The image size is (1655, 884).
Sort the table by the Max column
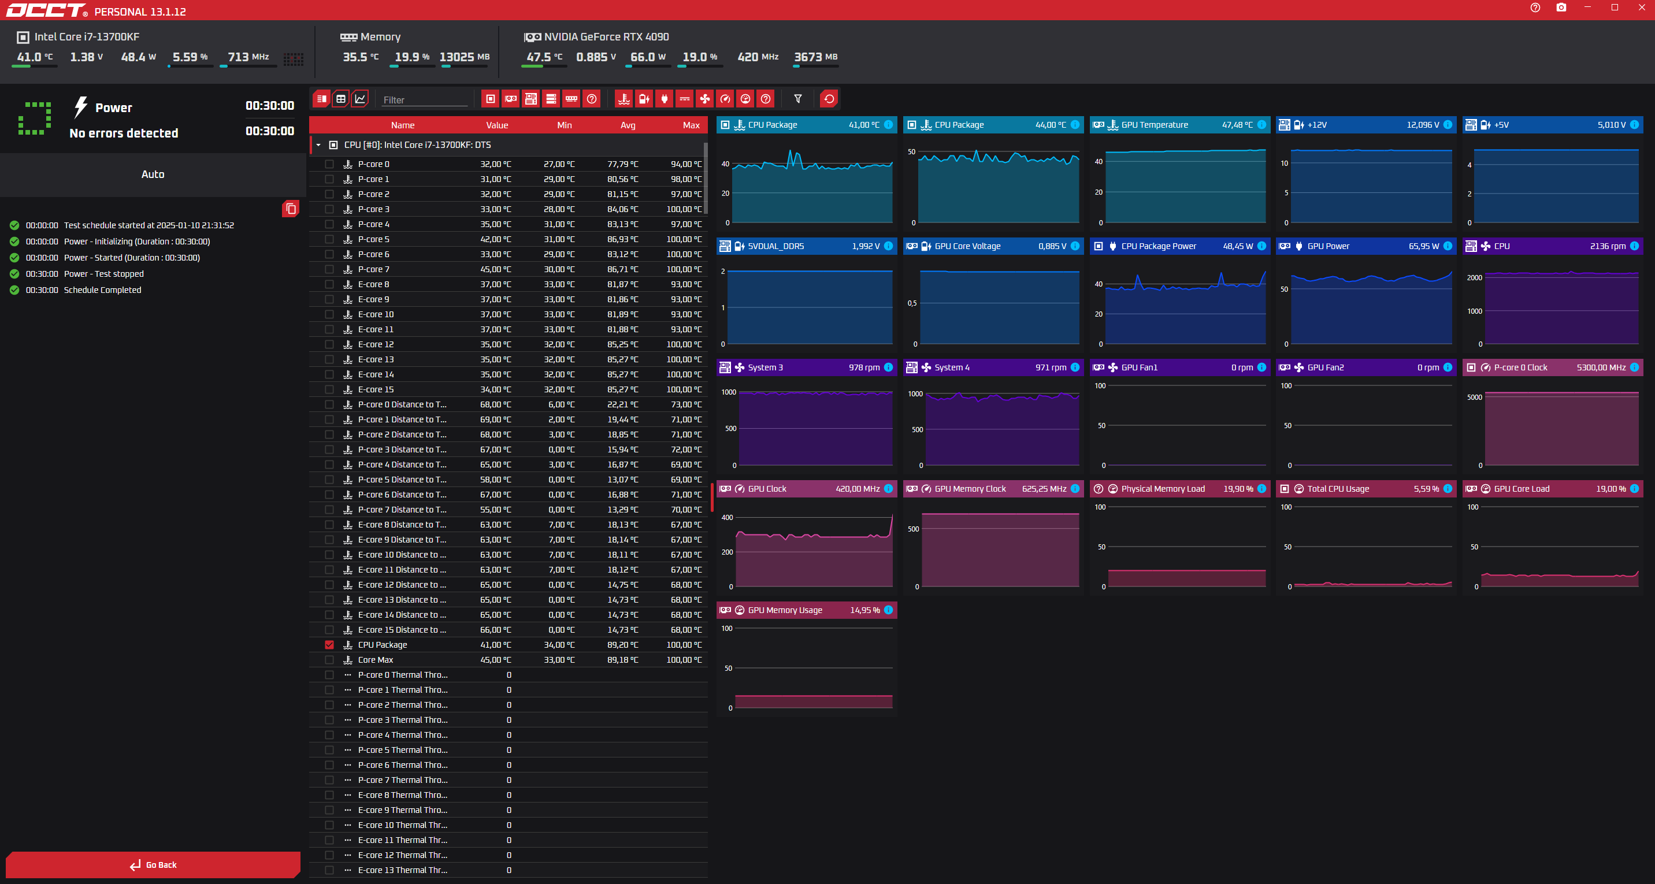coord(691,125)
